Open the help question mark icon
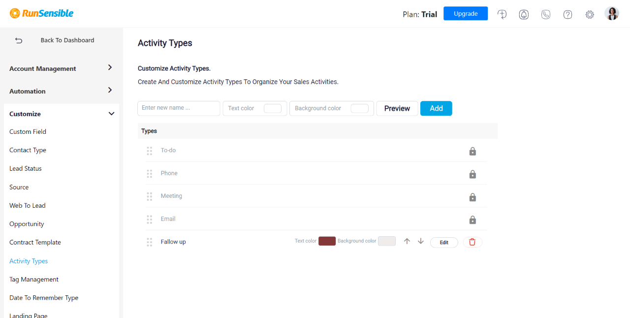630x318 pixels. pos(567,14)
